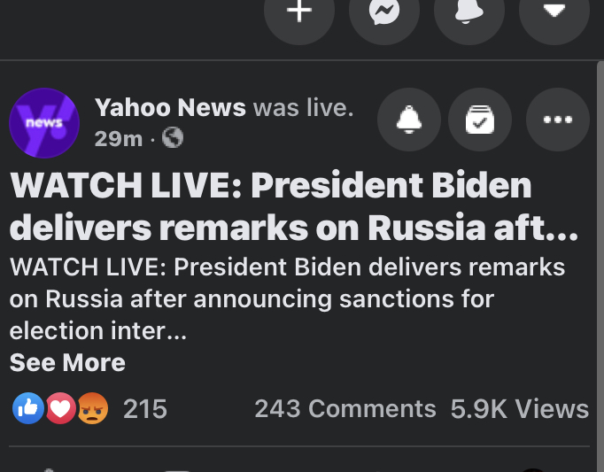Screen dimensions: 604x472
Task: Open the Yahoo News page link
Action: 170,107
